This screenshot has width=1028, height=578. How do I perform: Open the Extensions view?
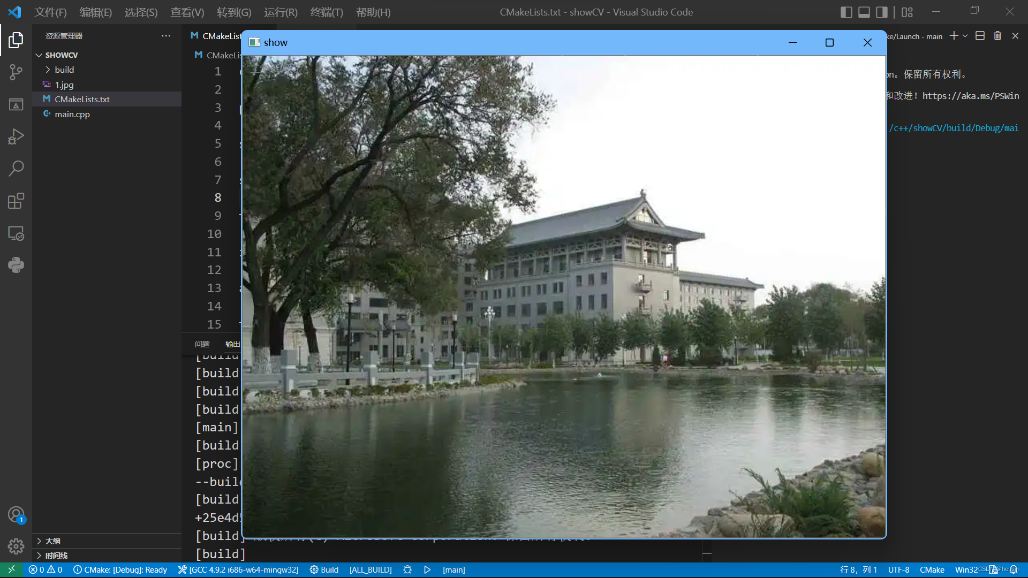pos(16,201)
